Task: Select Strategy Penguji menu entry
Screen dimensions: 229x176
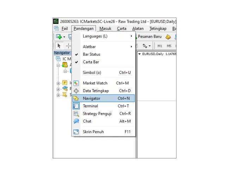Action: tap(103, 114)
